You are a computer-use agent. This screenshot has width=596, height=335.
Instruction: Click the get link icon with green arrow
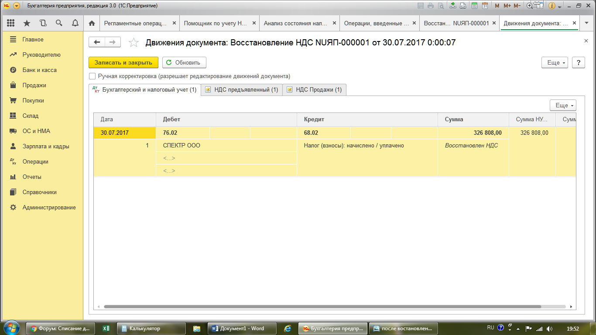(x=453, y=6)
